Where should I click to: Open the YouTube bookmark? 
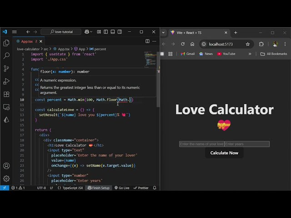pos(226,54)
